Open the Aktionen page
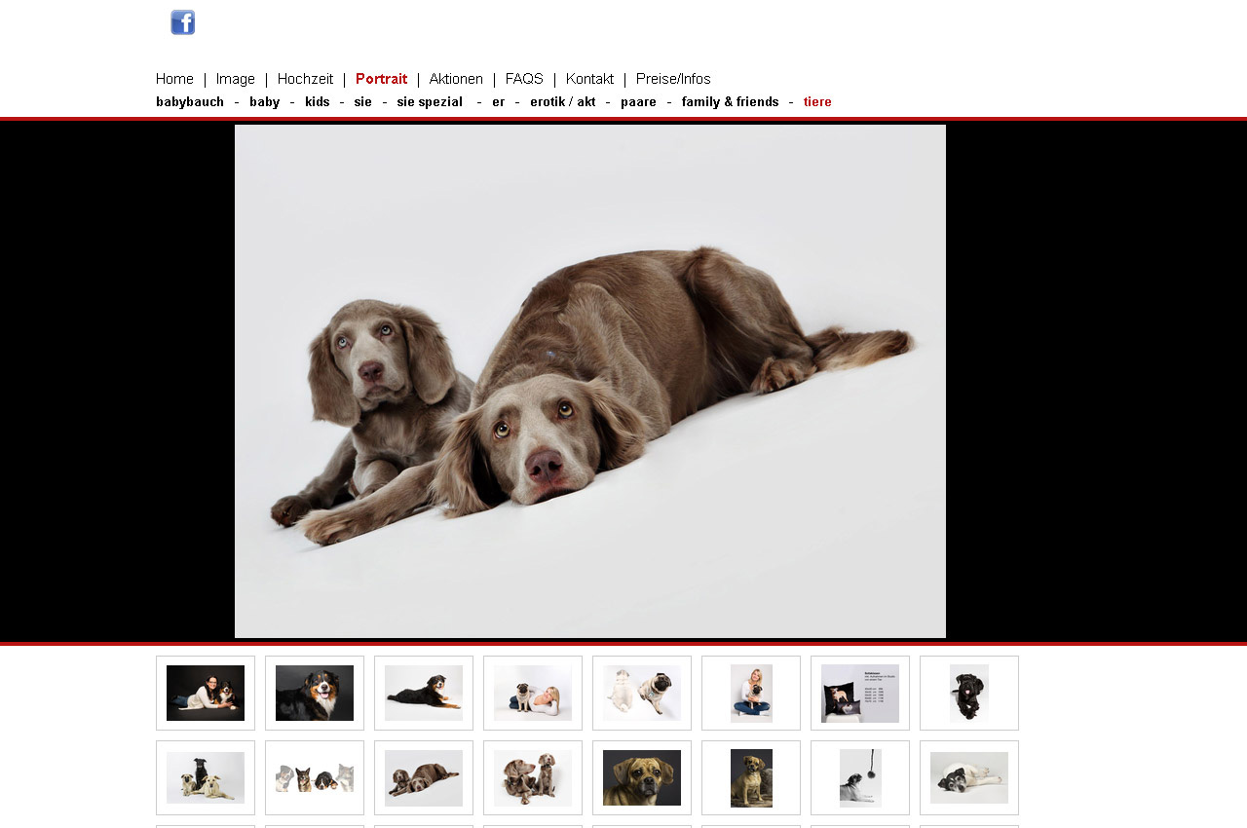This screenshot has height=828, width=1247. click(456, 79)
